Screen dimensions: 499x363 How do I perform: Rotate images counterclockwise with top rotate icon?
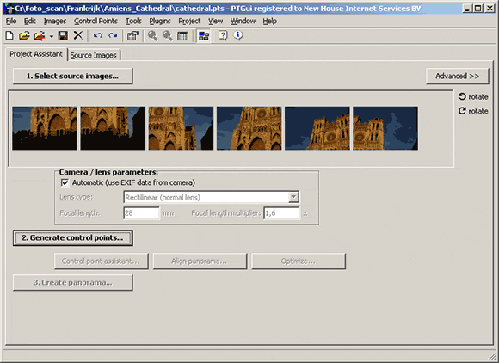tap(462, 96)
